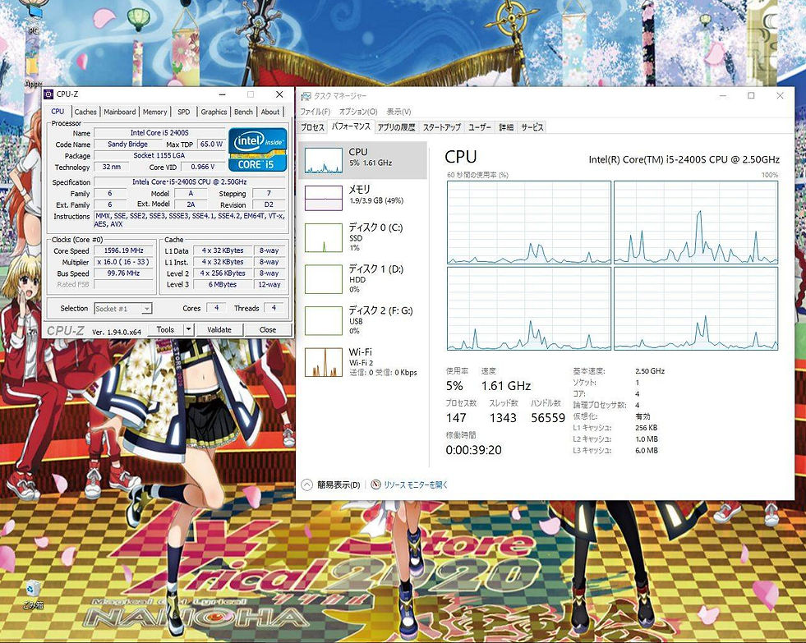Click the Code Name value Sandy Bridge
Viewport: 806px width, 643px height.
coord(127,145)
